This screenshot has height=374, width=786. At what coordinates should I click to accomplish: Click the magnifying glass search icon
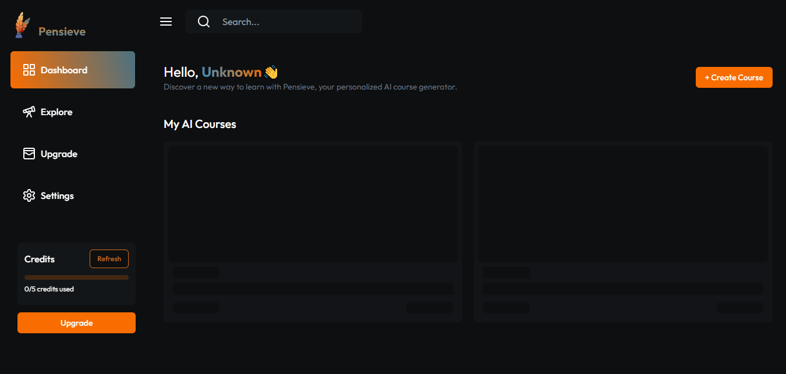coord(204,22)
